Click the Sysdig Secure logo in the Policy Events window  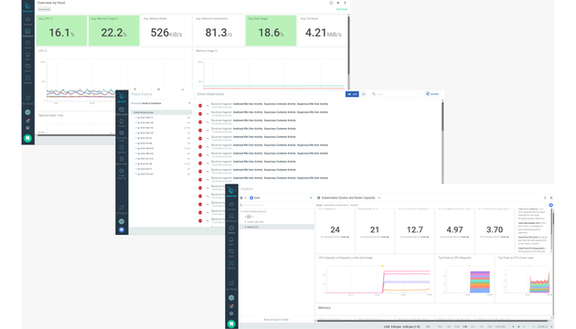coord(122,98)
